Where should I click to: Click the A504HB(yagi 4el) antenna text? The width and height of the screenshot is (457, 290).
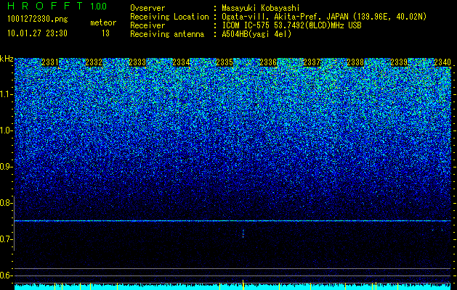click(256, 34)
